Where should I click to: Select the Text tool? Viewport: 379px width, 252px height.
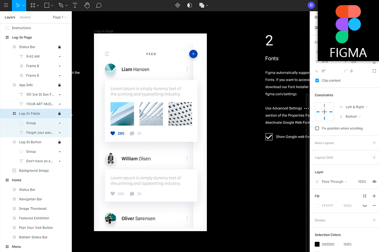tap(75, 5)
